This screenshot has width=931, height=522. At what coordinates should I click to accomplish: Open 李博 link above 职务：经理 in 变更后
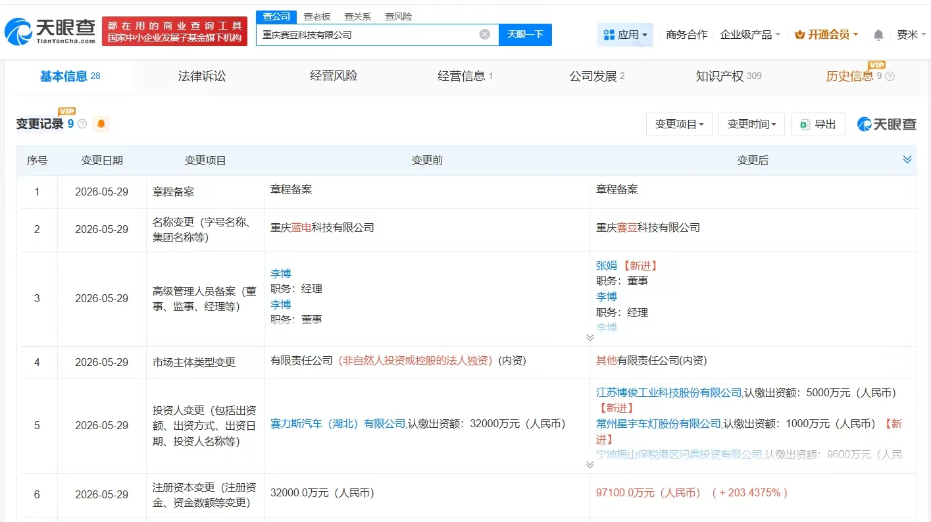(607, 296)
